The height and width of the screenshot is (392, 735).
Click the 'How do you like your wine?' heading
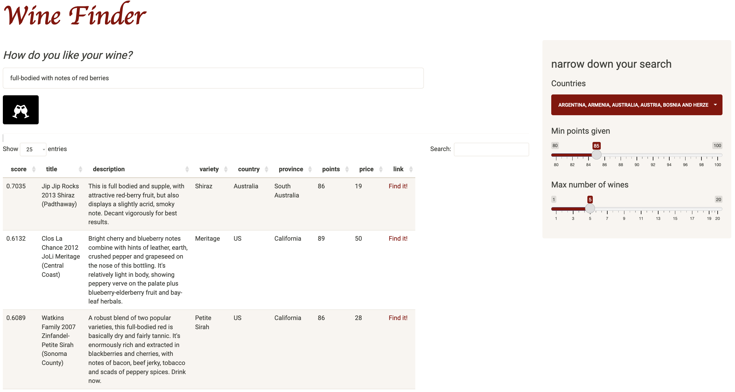(x=68, y=55)
